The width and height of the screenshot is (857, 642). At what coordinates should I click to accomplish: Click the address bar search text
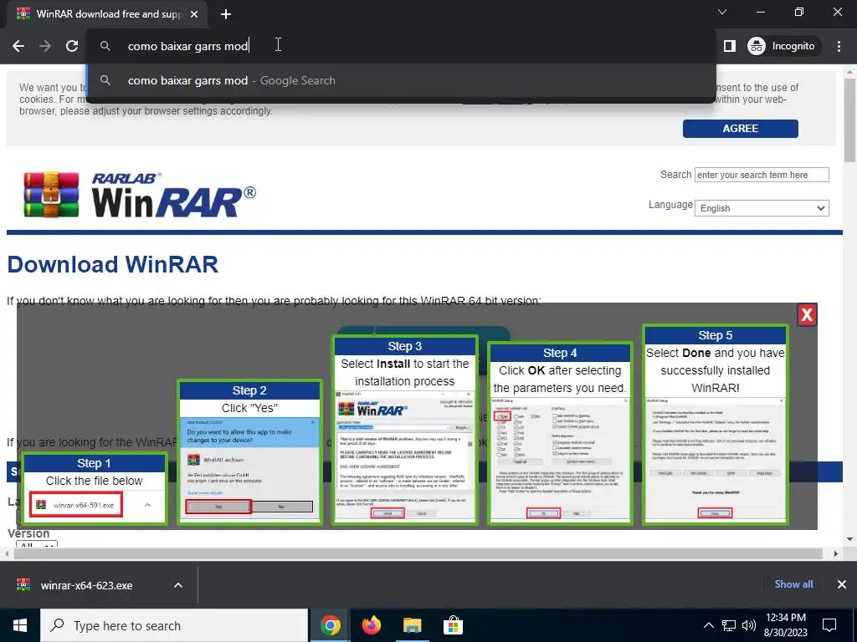pos(188,46)
